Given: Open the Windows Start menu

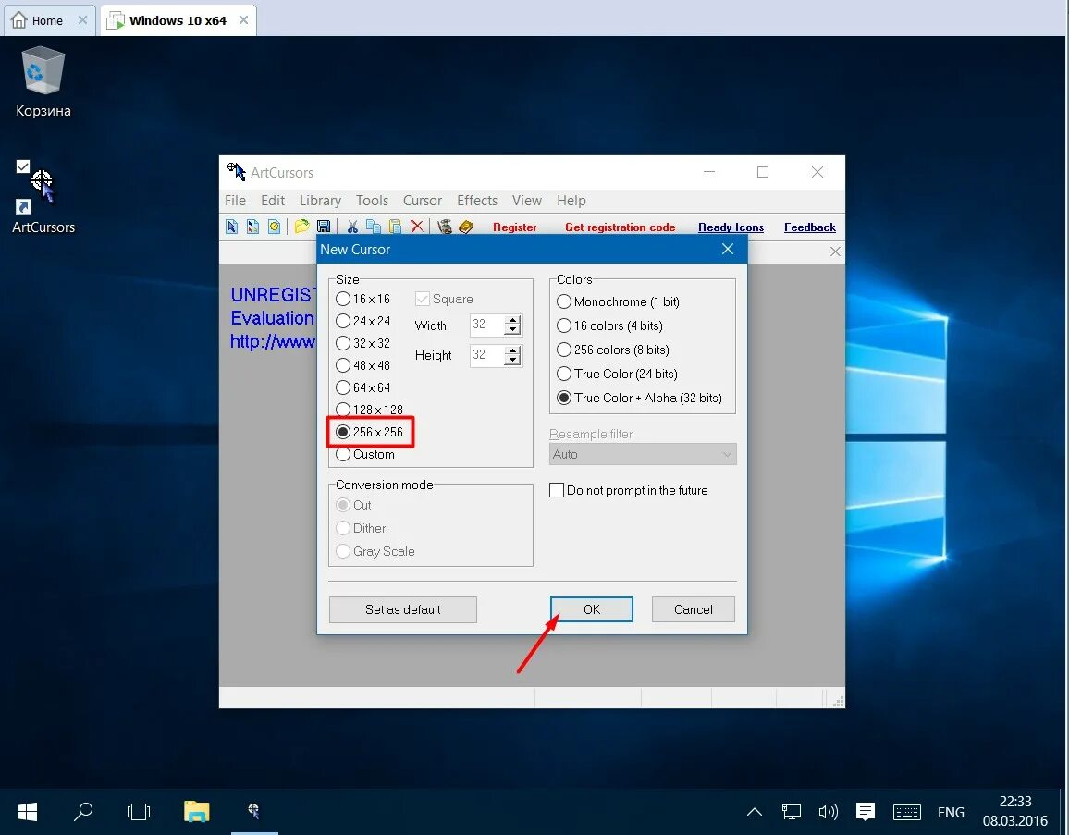Looking at the screenshot, I should [28, 811].
